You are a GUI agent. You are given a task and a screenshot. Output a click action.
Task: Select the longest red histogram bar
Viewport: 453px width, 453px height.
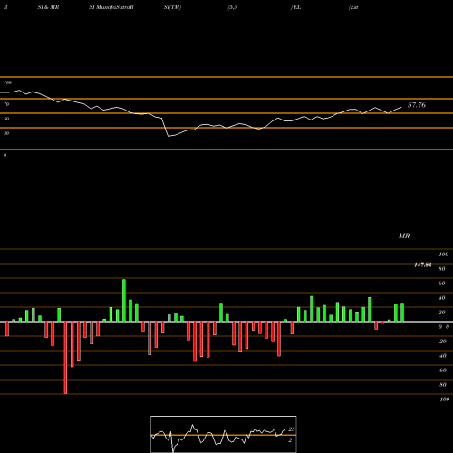coord(65,358)
